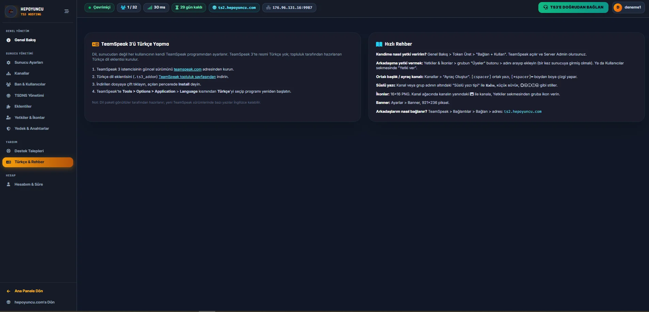
Task: Click the 30 ms ping indicator
Action: (x=156, y=7)
